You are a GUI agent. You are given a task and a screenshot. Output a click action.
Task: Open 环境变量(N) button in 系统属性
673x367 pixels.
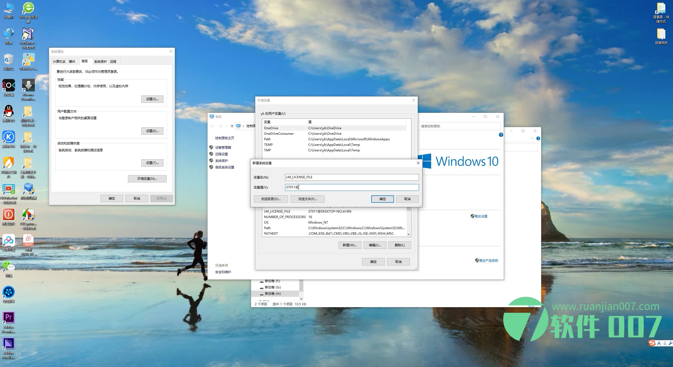click(x=147, y=179)
